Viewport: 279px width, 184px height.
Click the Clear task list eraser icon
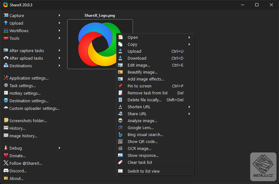[x=120, y=162]
